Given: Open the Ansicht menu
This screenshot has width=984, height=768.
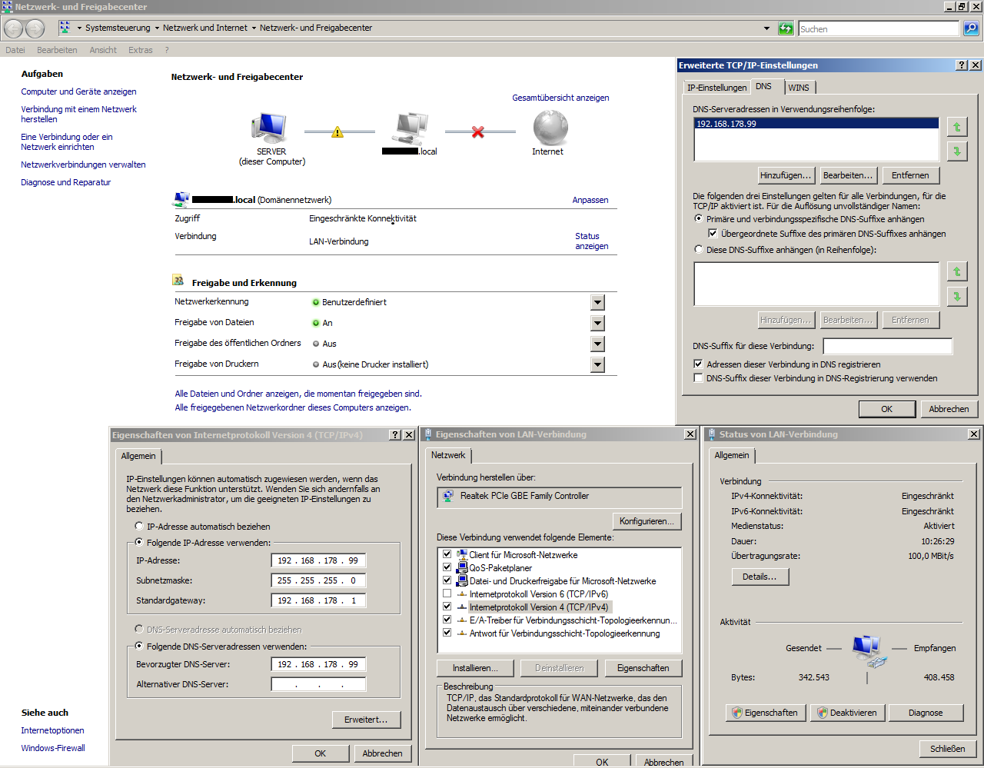Looking at the screenshot, I should click(x=103, y=50).
